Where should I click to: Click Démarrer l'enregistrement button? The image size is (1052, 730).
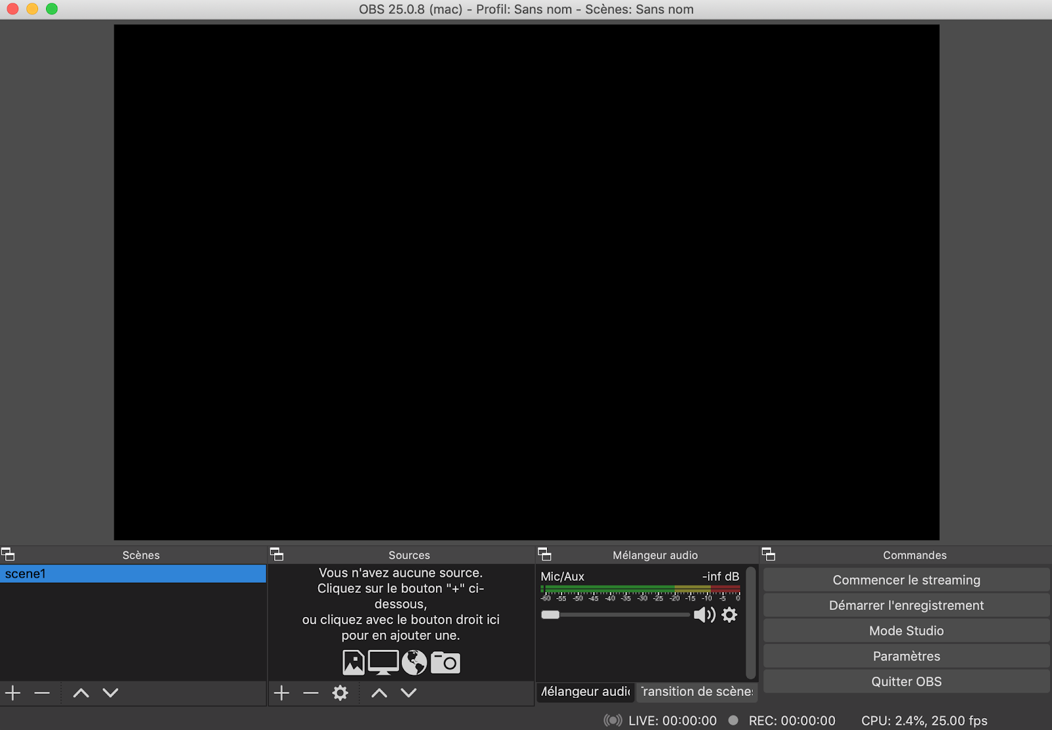[906, 606]
